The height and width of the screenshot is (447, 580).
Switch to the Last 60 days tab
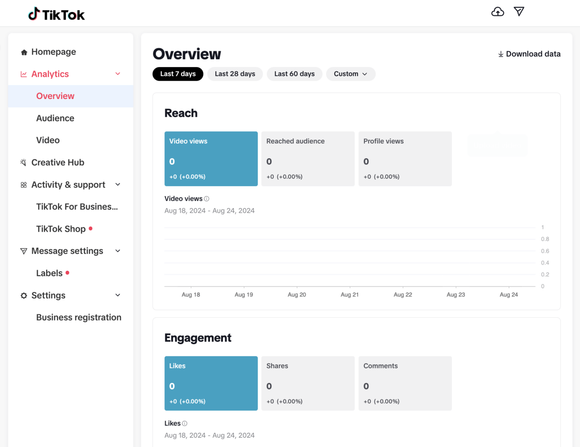[x=295, y=74]
